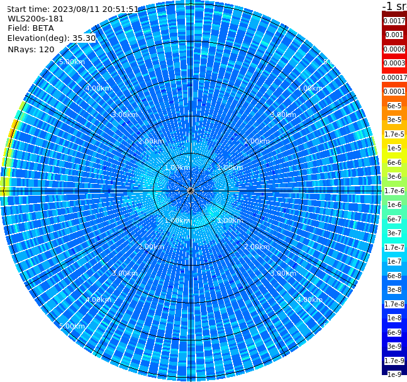Click the 0.00017 colorbar tick label
The image size is (407, 382).
(x=394, y=77)
